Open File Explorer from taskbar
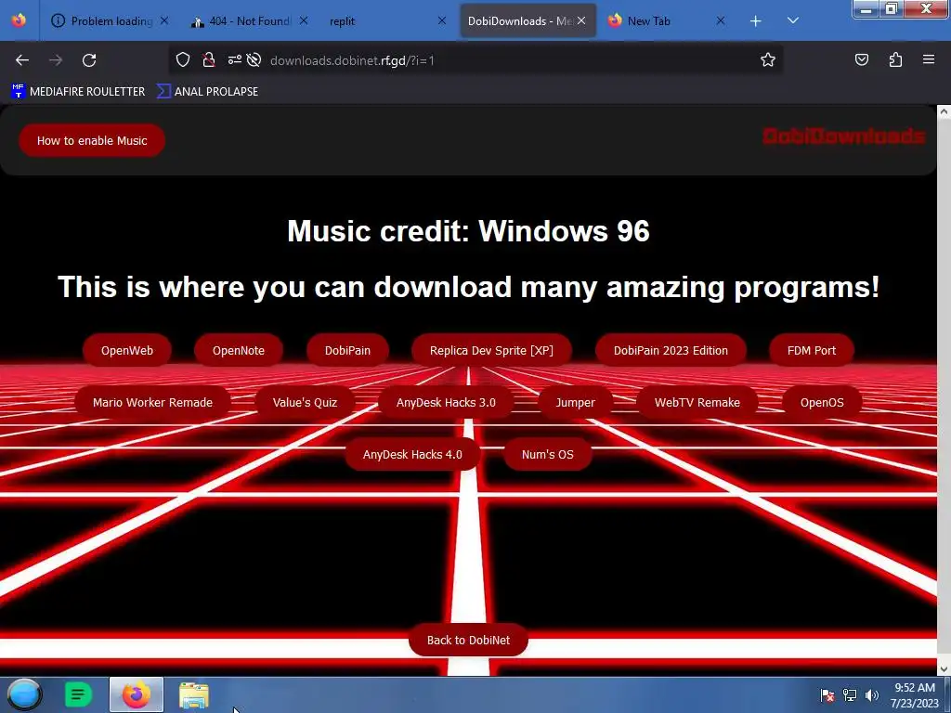Image resolution: width=951 pixels, height=713 pixels. (194, 694)
